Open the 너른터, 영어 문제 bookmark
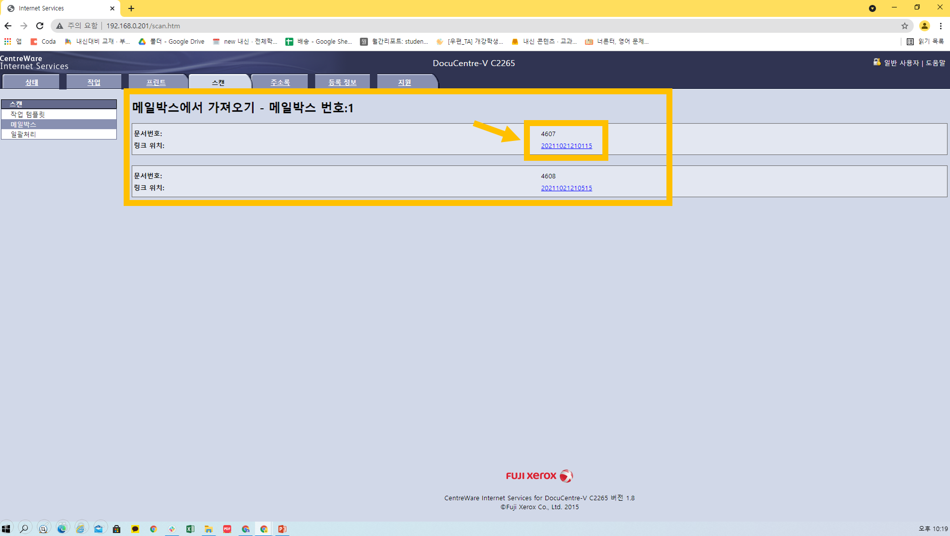Screen dimensions: 950x536 point(617,42)
